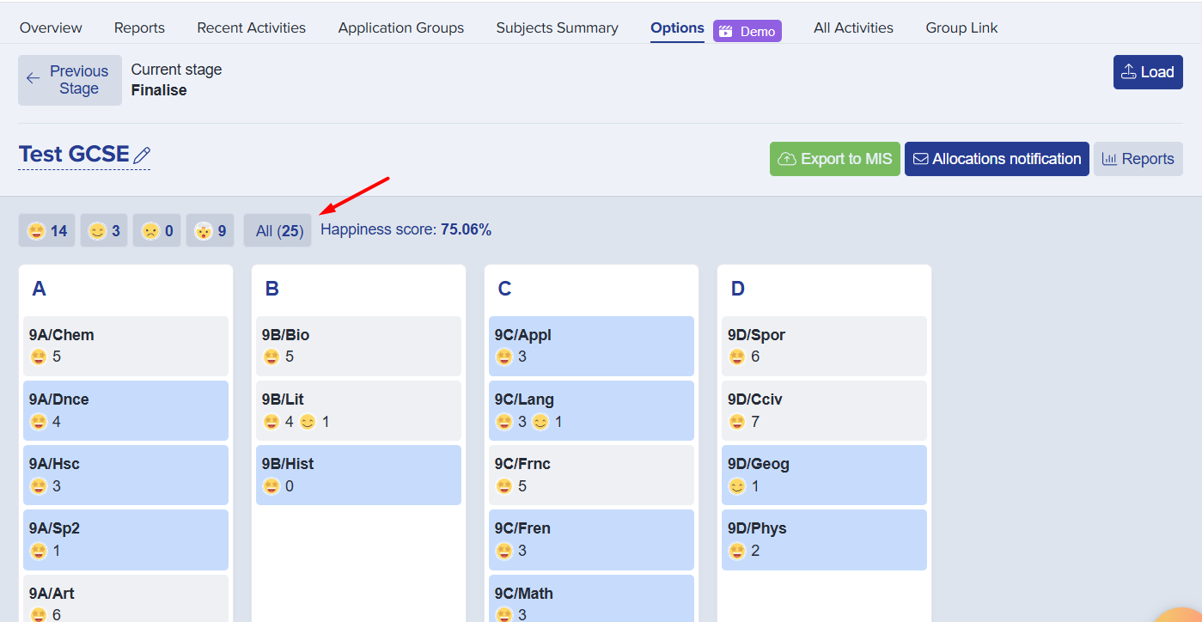Filter by shocked emoji count 9
Image resolution: width=1202 pixels, height=622 pixels.
coord(210,230)
